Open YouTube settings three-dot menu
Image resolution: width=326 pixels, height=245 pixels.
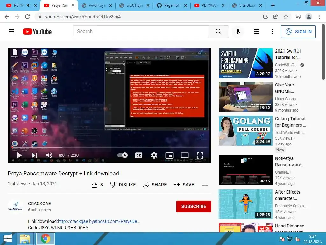tap(272, 32)
